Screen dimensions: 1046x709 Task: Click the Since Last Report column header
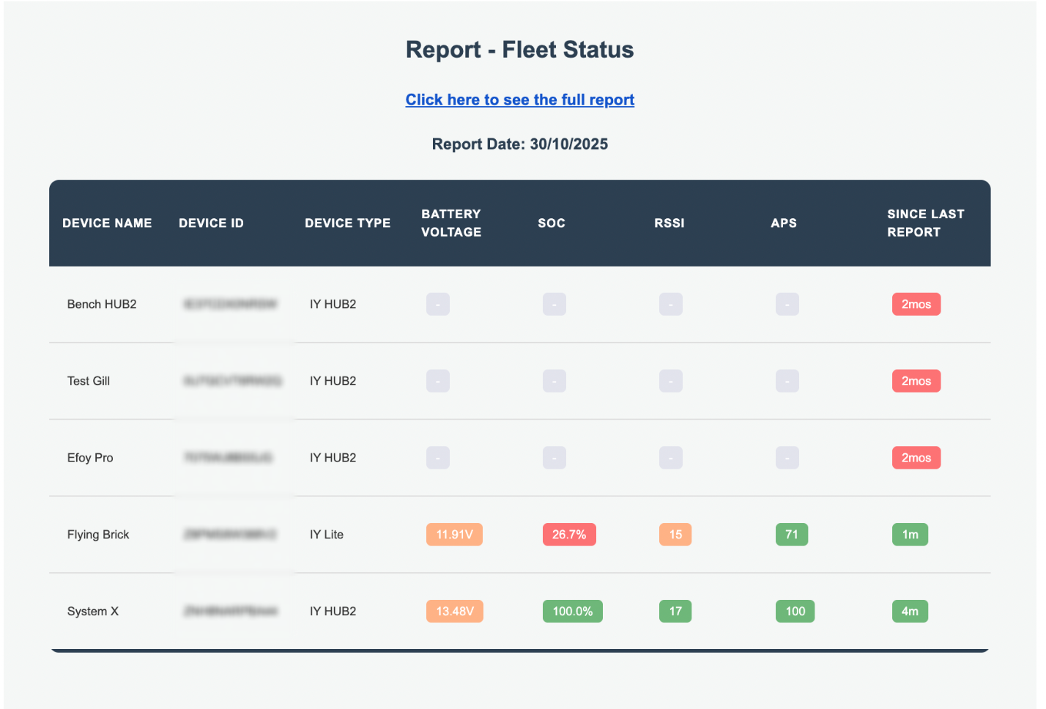[x=924, y=223]
